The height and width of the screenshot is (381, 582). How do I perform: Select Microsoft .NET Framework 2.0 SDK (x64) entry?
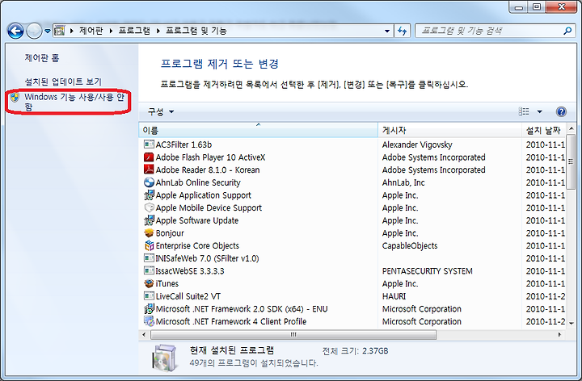pos(242,308)
